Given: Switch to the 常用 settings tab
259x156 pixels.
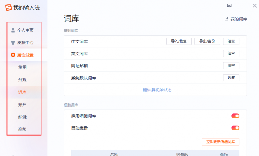Looking at the screenshot, I should 22,67.
